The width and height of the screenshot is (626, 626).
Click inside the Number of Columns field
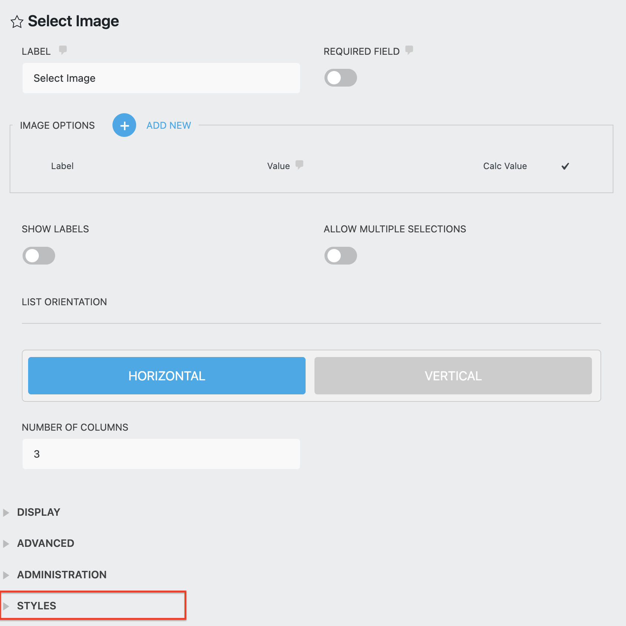(161, 454)
